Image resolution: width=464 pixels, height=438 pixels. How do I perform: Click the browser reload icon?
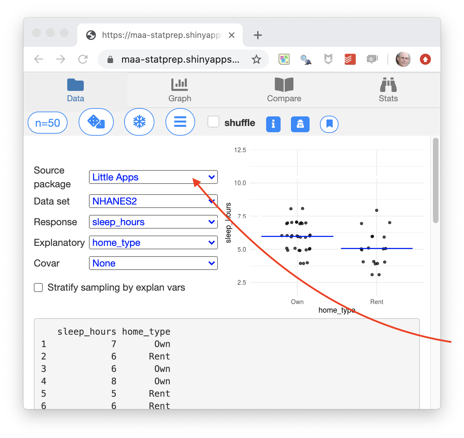coord(83,60)
